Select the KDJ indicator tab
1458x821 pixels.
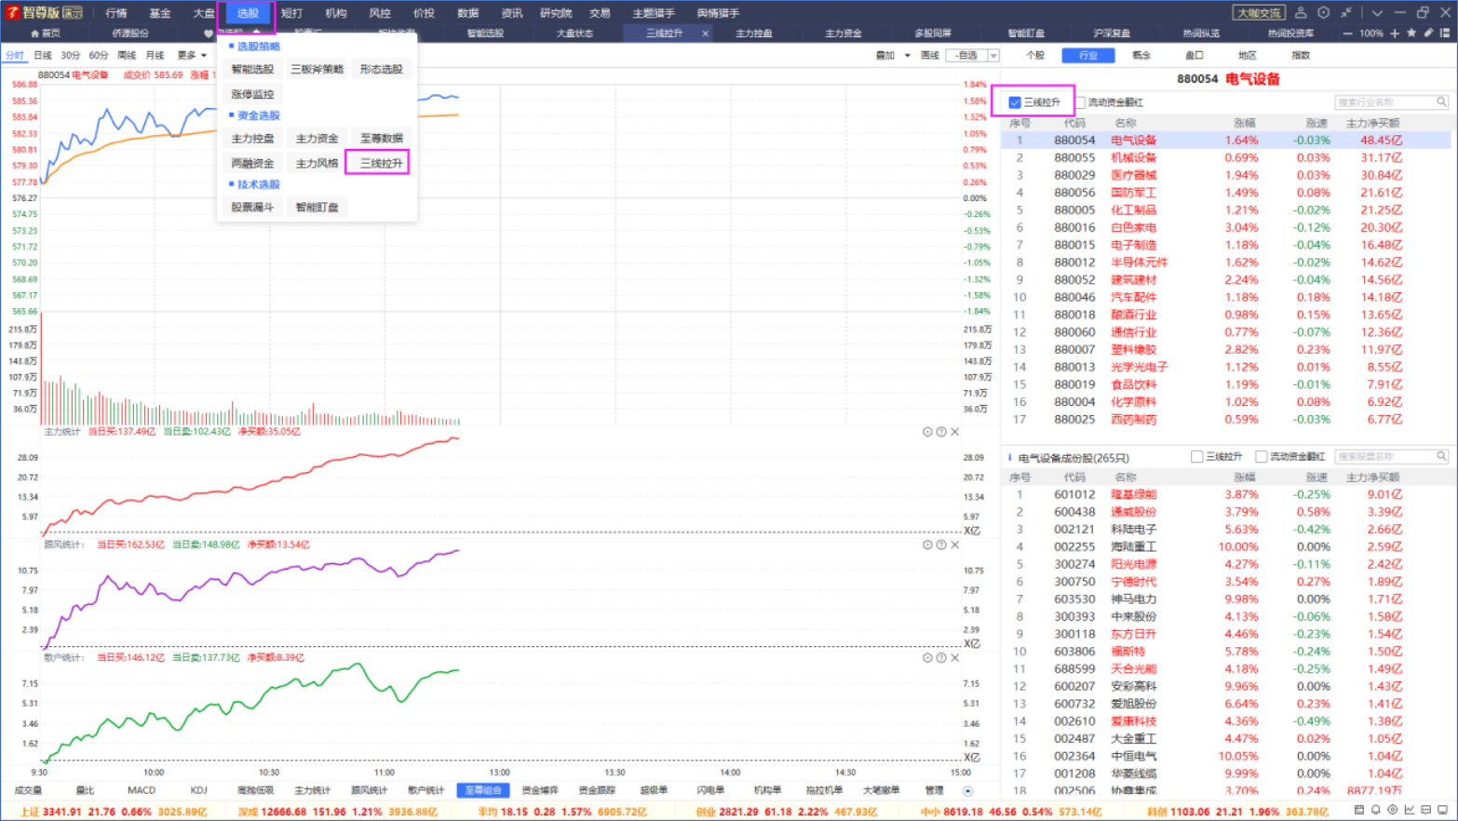(x=198, y=790)
